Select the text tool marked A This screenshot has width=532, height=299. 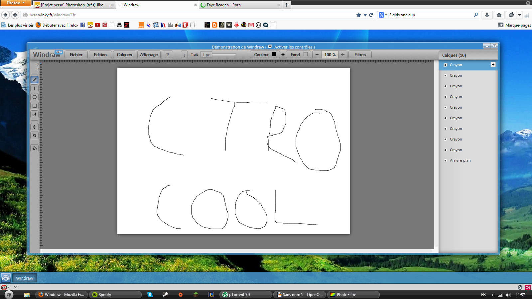point(35,114)
